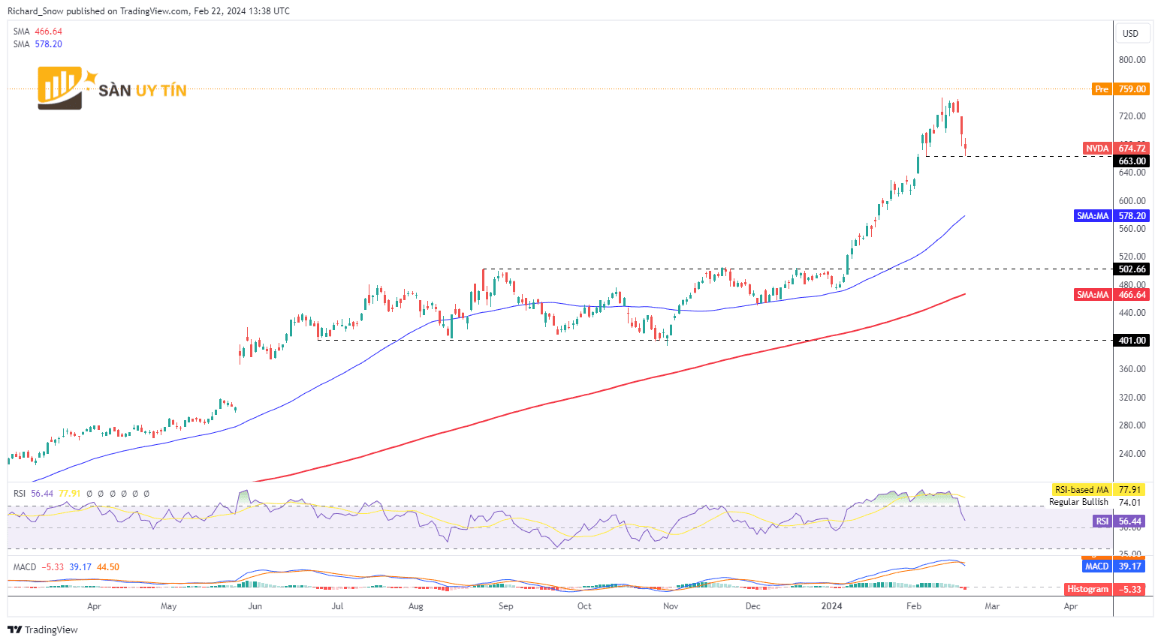The height and width of the screenshot is (643, 1161).
Task: Click the Richard_Snow published header text
Action: point(149,11)
